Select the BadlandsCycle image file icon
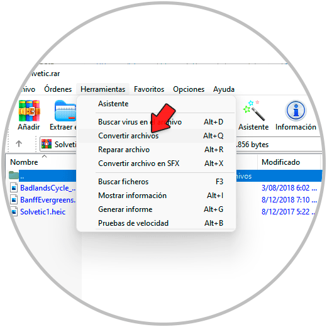The height and width of the screenshot is (327, 327). click(x=14, y=187)
